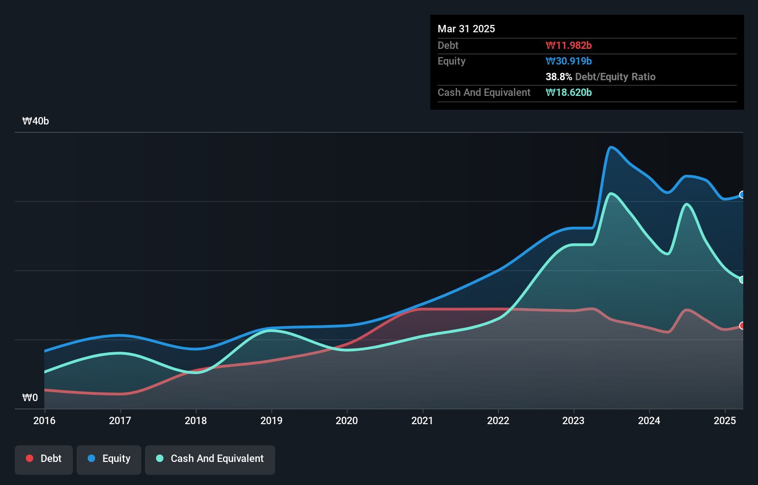Click the ₩30.919b equity value

point(569,61)
